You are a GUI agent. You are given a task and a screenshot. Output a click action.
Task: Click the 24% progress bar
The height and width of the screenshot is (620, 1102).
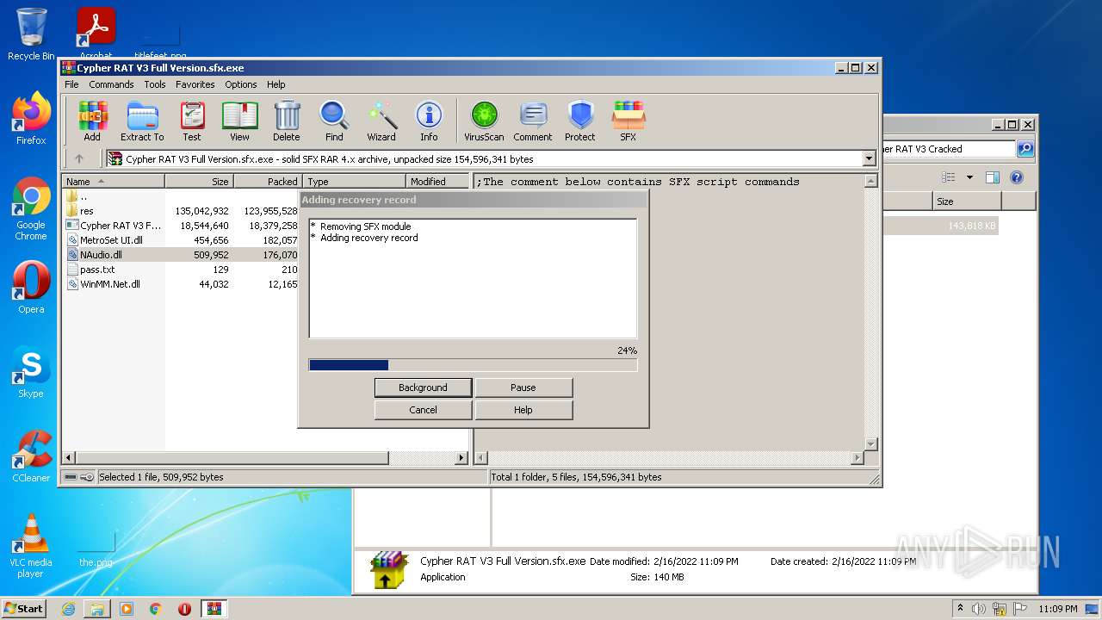pyautogui.click(x=473, y=365)
